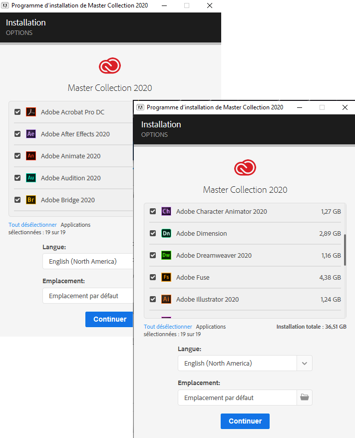The width and height of the screenshot is (355, 438).
Task: Click the Dreamweaver Dw icon
Action: coord(166,255)
